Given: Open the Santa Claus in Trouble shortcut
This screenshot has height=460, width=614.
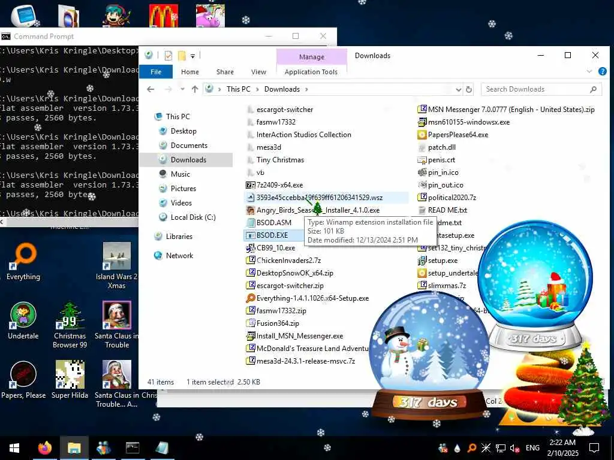Looking at the screenshot, I should pyautogui.click(x=117, y=325).
